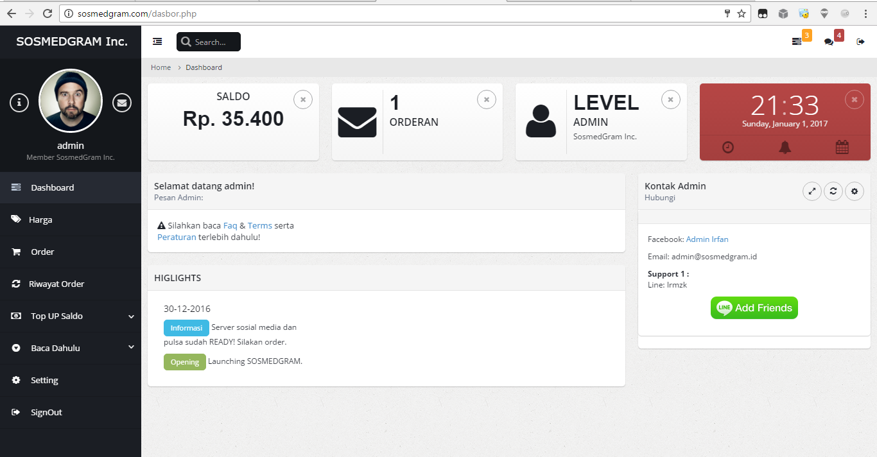Click the calendar icon in red card

[842, 147]
